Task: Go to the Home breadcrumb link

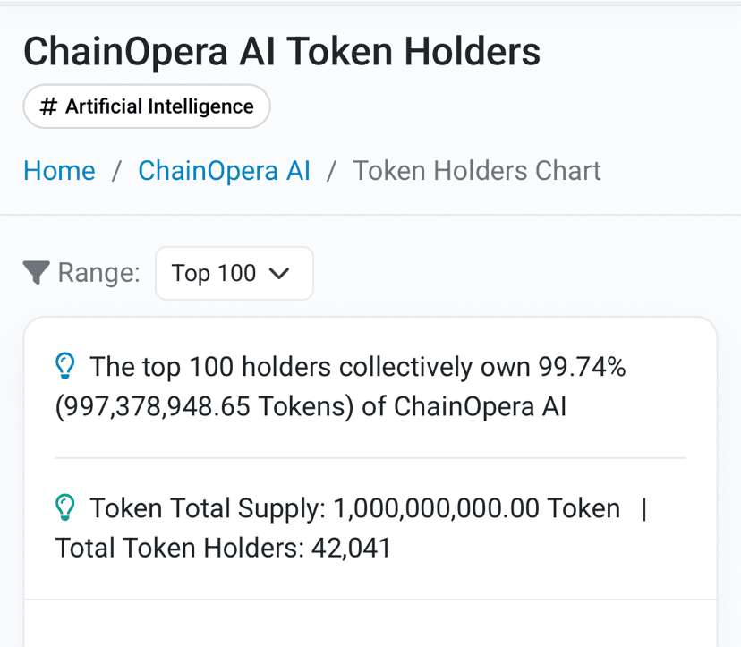Action: click(x=60, y=171)
